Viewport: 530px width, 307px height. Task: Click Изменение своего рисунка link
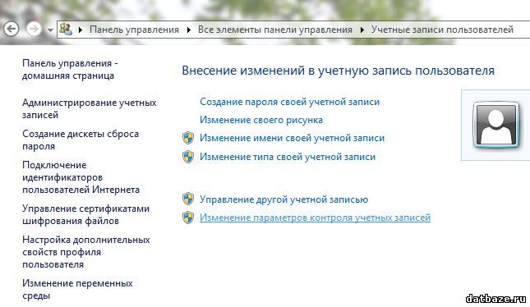click(261, 120)
